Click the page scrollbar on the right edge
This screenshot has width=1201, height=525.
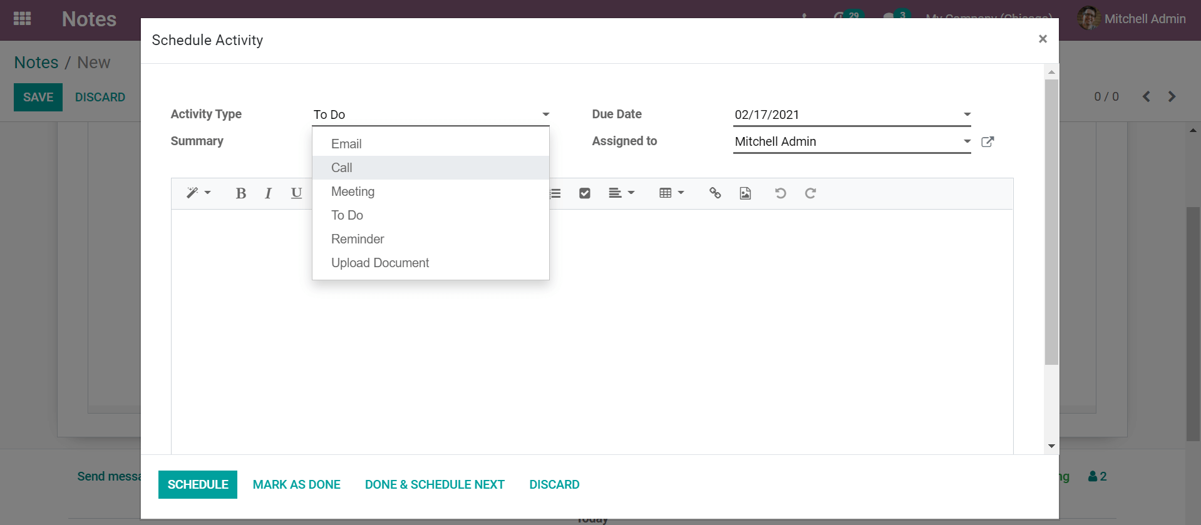[1193, 324]
